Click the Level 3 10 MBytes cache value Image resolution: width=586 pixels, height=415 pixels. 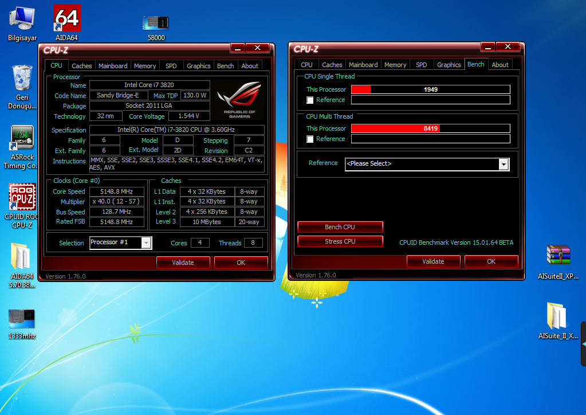(207, 222)
